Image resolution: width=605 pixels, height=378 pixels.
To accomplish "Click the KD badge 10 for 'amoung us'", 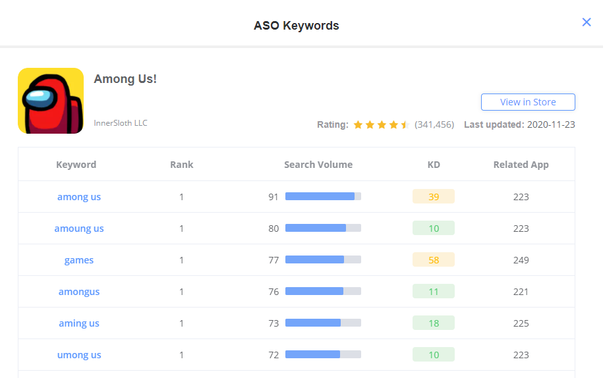I will (x=433, y=228).
